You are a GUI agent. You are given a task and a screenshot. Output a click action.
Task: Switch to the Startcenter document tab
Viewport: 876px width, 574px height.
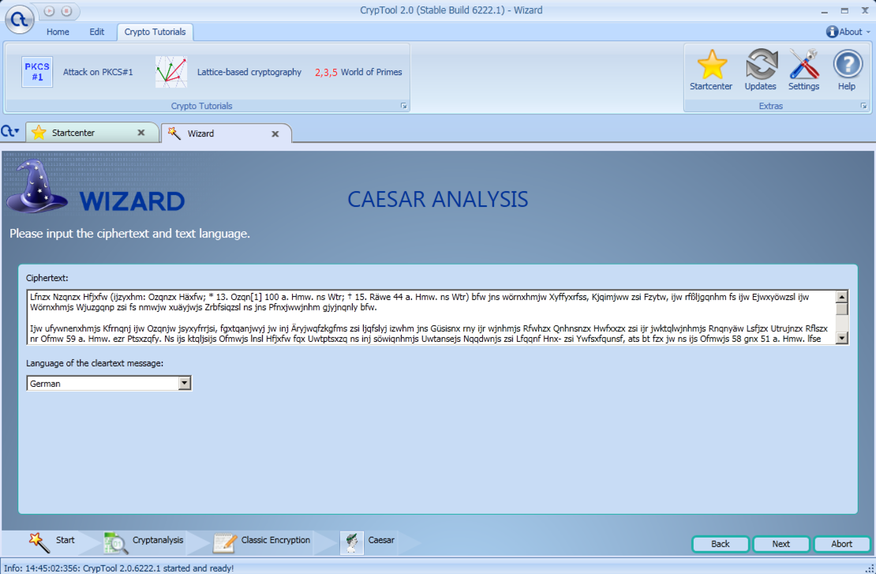tap(92, 133)
